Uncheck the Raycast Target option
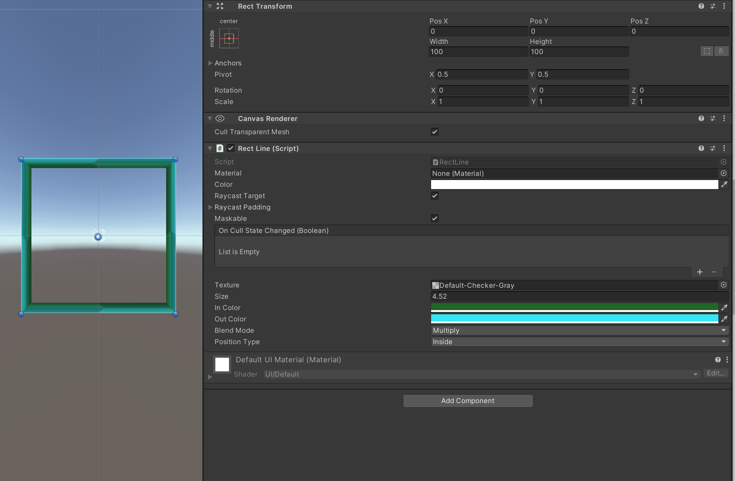 (x=434, y=196)
